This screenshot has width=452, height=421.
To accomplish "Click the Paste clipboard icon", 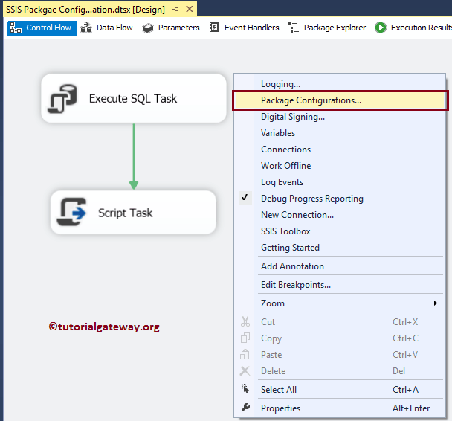I will (x=245, y=354).
